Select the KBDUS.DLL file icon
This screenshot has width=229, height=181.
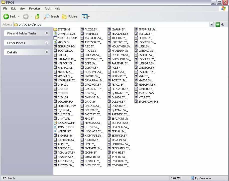[x=55, y=42]
